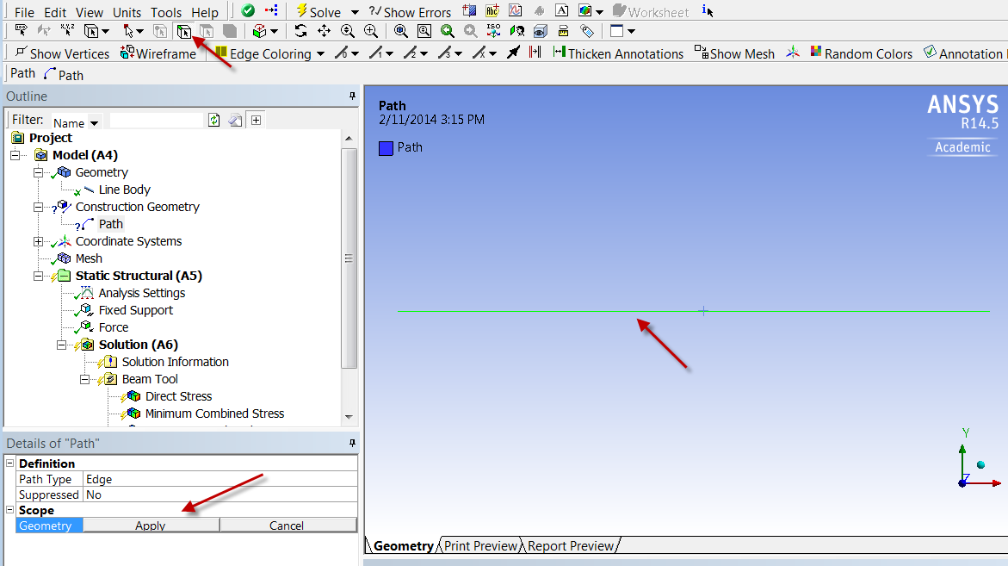The height and width of the screenshot is (566, 1008).
Task: Refresh the outline filter search
Action: tap(214, 121)
